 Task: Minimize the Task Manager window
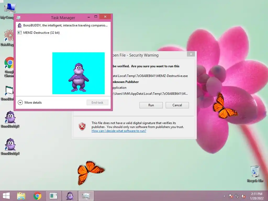(88, 17)
